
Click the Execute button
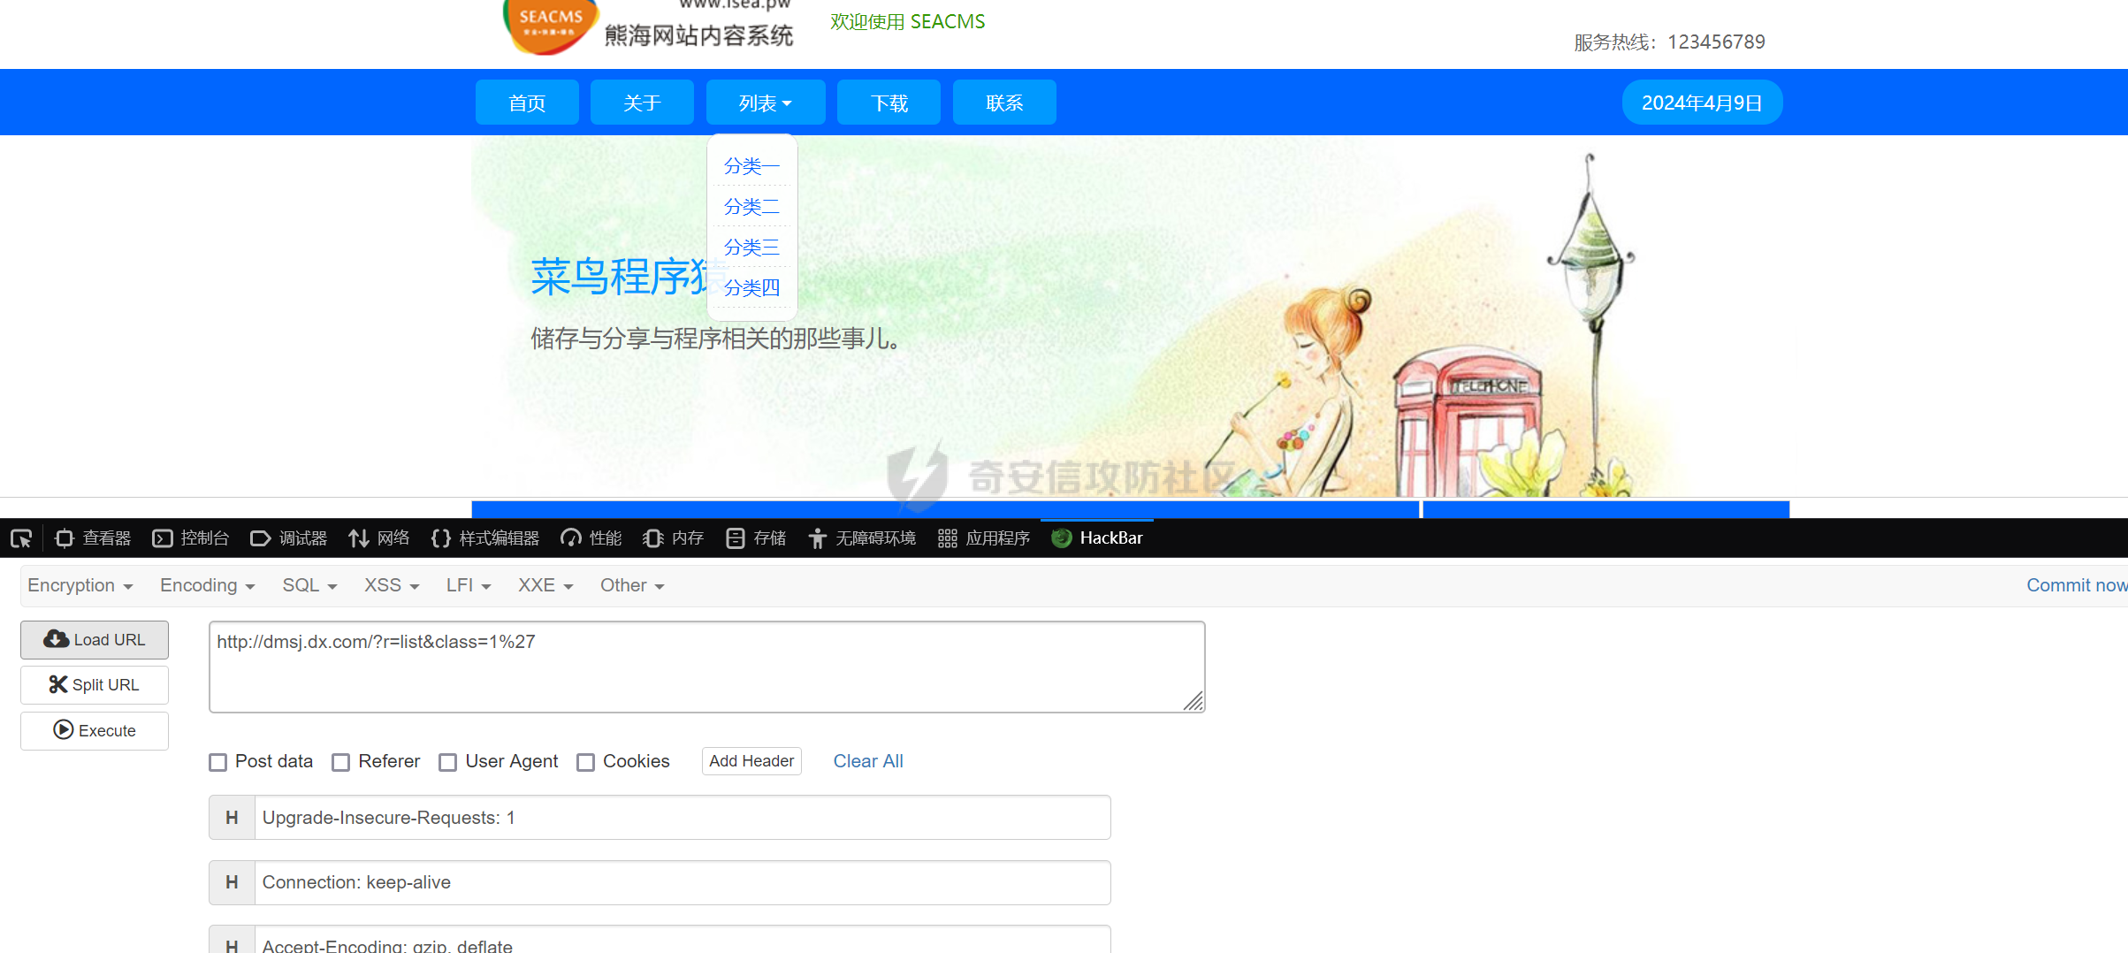pyautogui.click(x=95, y=730)
